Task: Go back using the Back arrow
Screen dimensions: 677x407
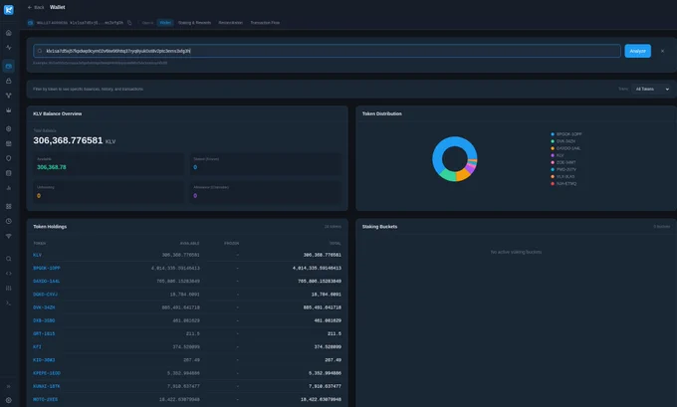Action: [36, 7]
